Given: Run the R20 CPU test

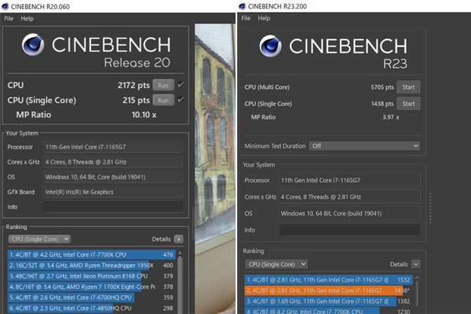Looking at the screenshot, I should click(163, 86).
